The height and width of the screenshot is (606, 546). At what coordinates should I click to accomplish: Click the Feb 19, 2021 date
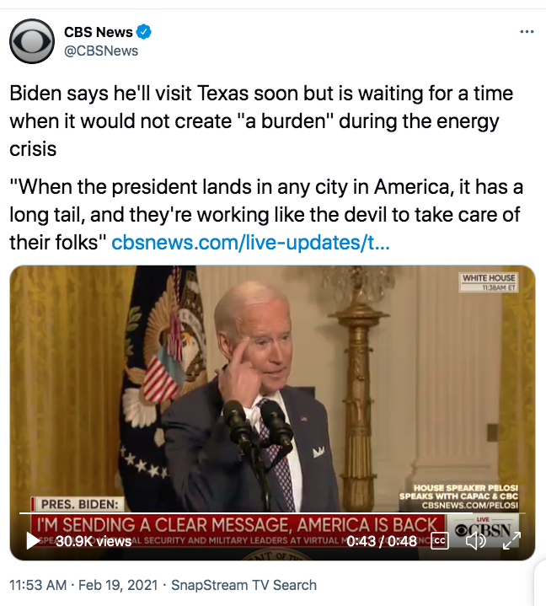click(x=118, y=585)
